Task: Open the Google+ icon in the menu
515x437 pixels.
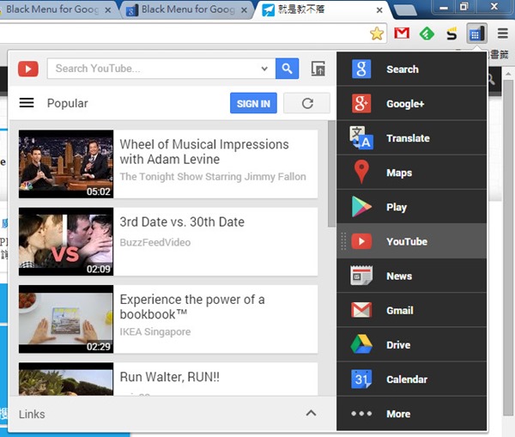Action: click(361, 104)
